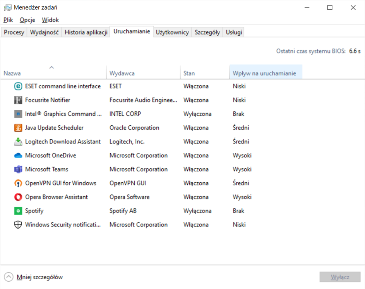Screen dimensions: 365x289
Task: Select the Uruchamianie tab
Action: point(132,31)
